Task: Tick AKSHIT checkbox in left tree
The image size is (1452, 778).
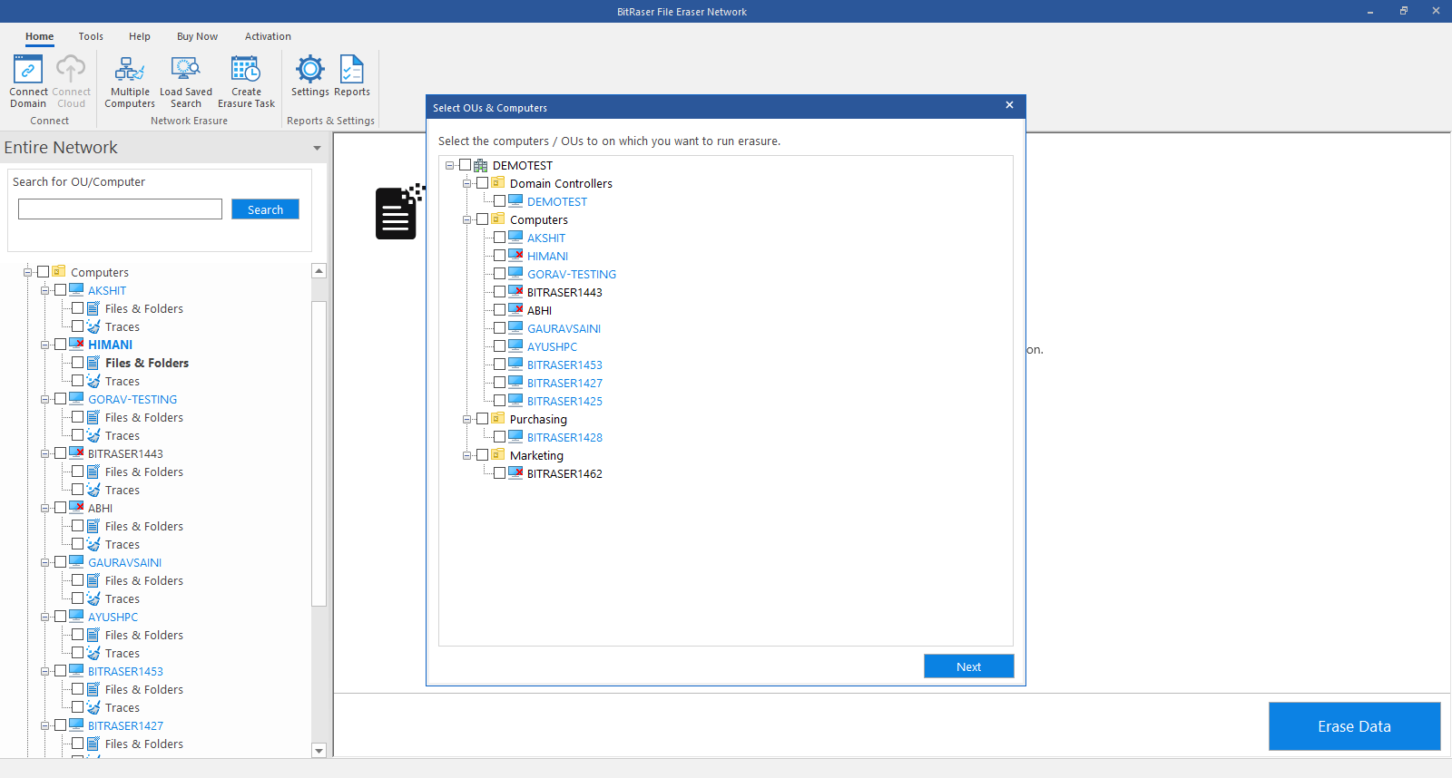Action: [60, 290]
